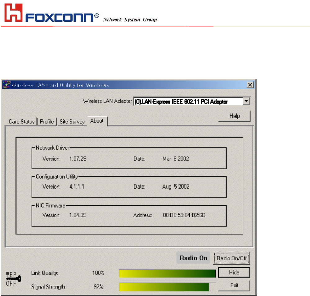The width and height of the screenshot is (310, 296).
Task: Click the Signal Strength 92% value
Action: (98, 286)
